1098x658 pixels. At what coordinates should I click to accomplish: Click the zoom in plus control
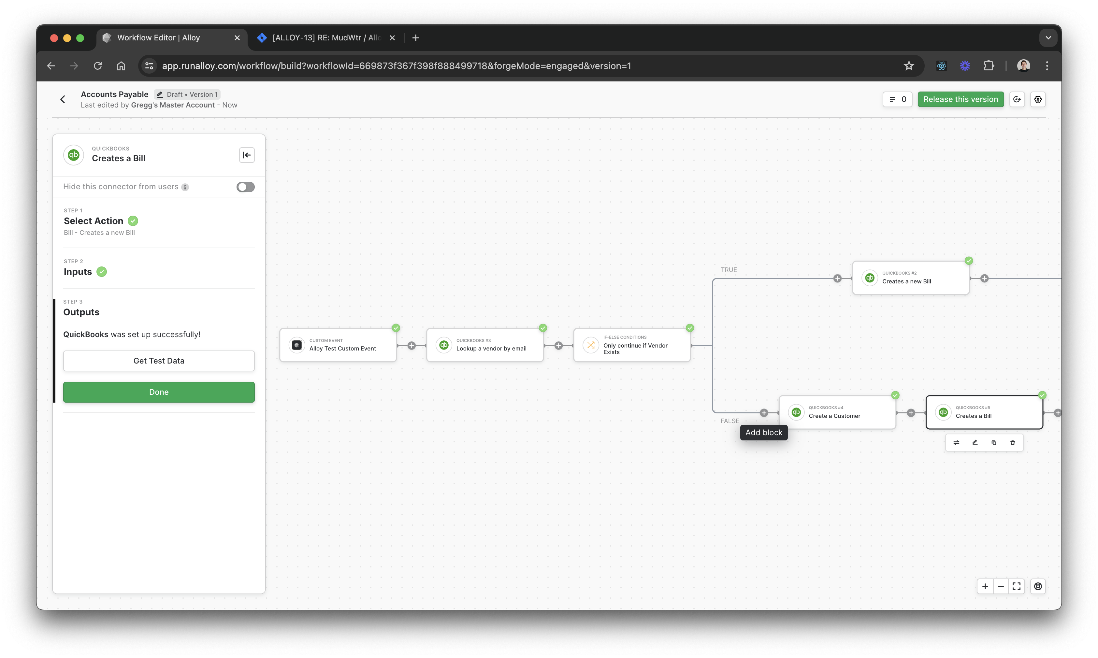pyautogui.click(x=985, y=586)
